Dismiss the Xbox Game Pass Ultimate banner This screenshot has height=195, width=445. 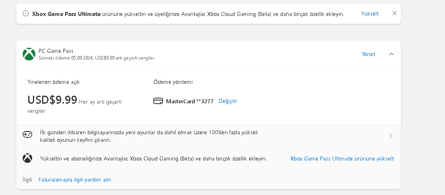[x=394, y=13]
